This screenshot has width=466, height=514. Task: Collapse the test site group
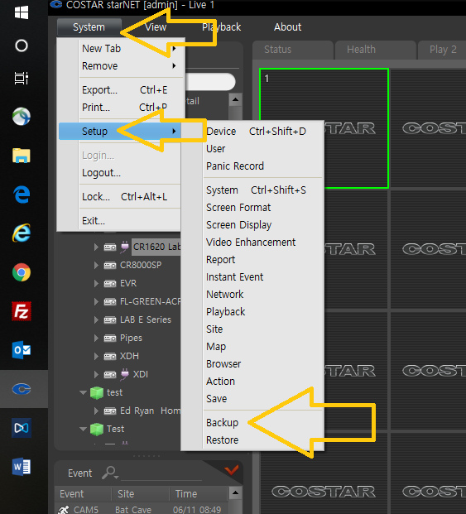(x=84, y=392)
